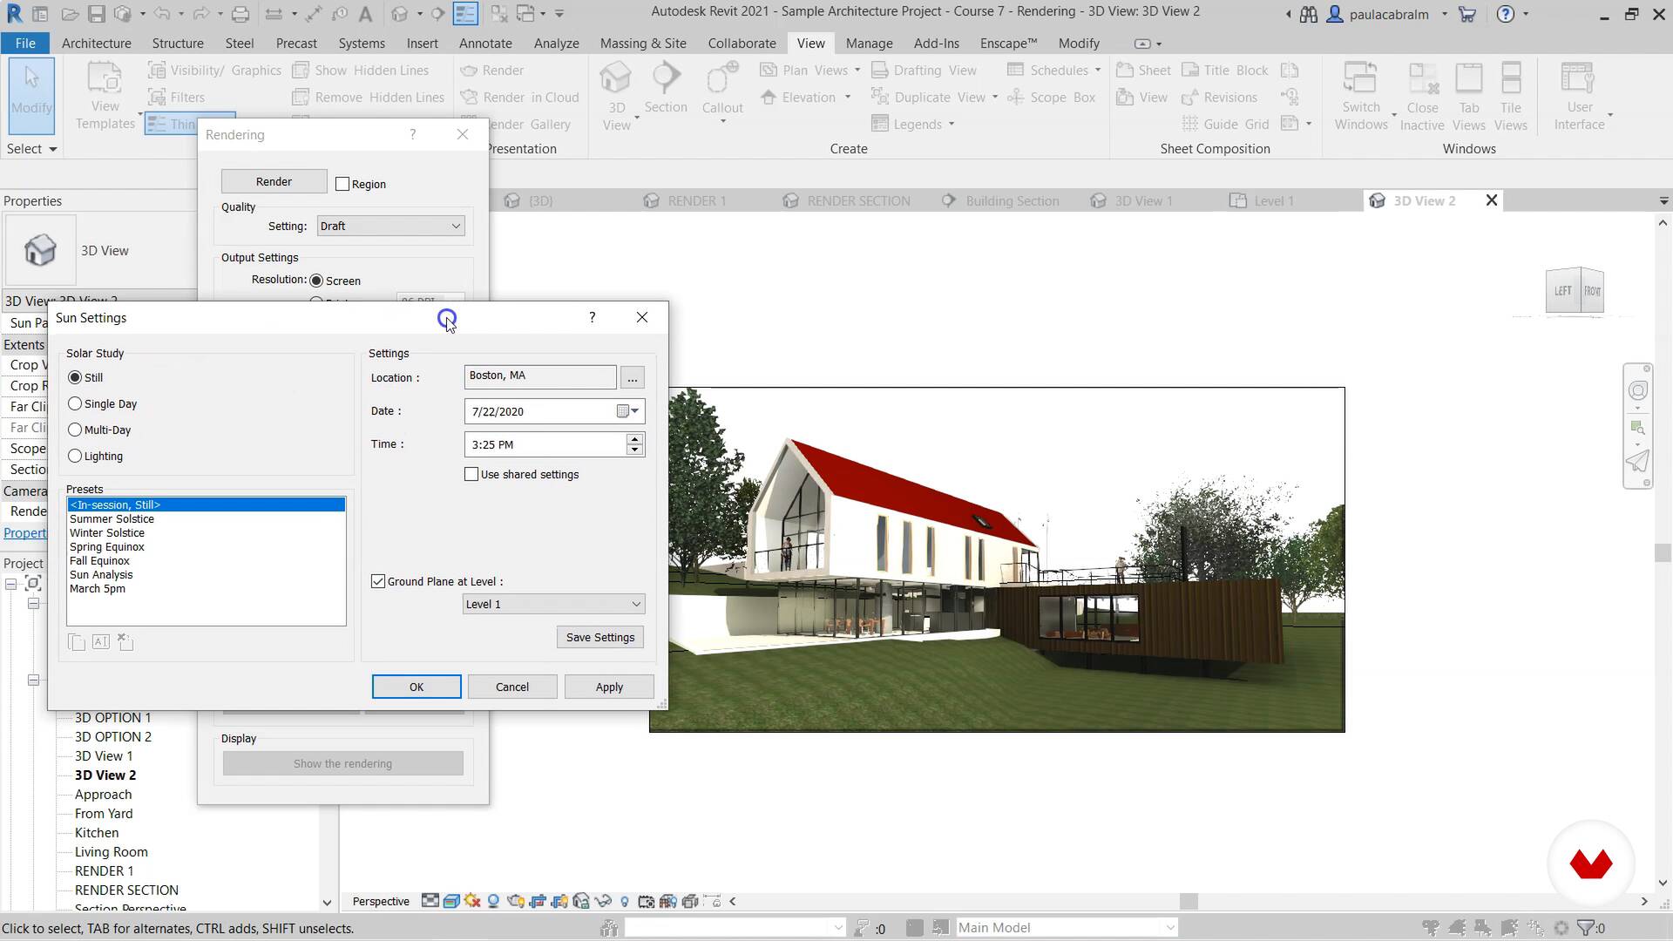Click into the Location Boston, MA field
The image size is (1673, 941).
(x=540, y=376)
